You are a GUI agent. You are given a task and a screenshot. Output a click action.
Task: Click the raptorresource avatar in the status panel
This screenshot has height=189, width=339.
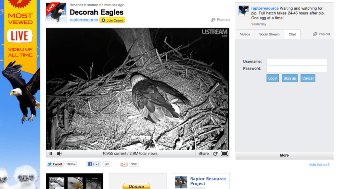[244, 11]
